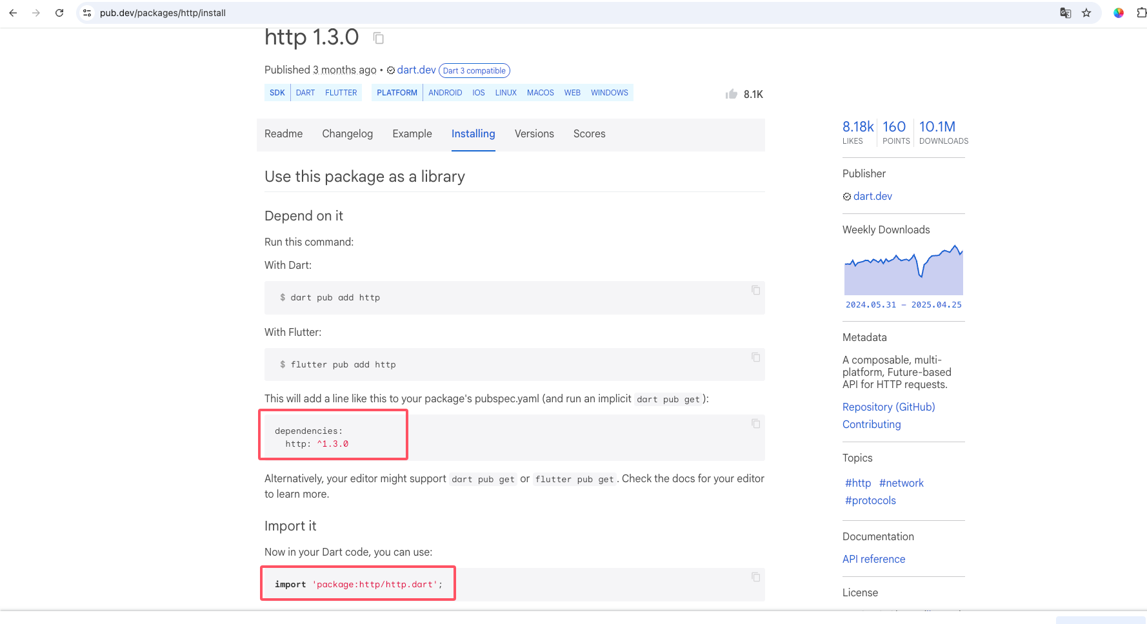Viewport: 1147px width, 624px height.
Task: Click the PLATFORM tag label
Action: click(x=397, y=93)
